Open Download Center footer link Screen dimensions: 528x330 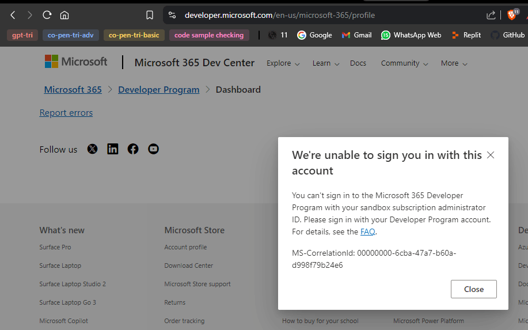[189, 265]
